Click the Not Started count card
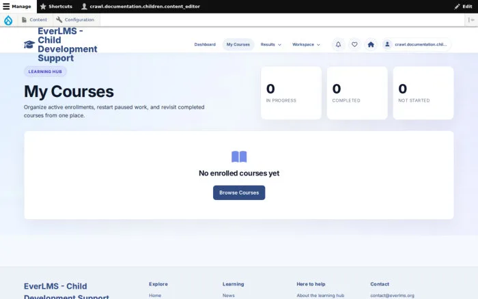Image resolution: width=478 pixels, height=299 pixels. point(423,93)
